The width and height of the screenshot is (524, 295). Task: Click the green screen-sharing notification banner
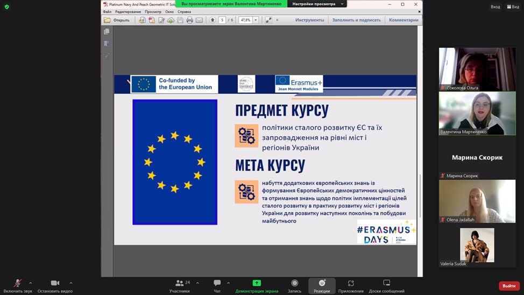click(231, 4)
